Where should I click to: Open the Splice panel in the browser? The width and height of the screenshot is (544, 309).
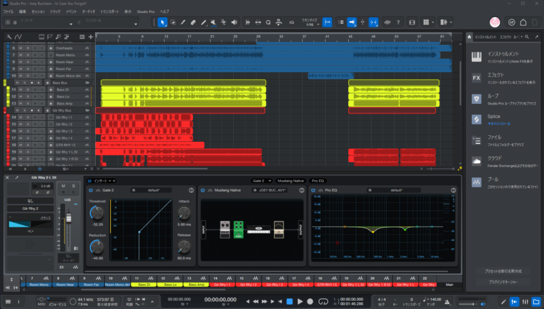coord(494,117)
